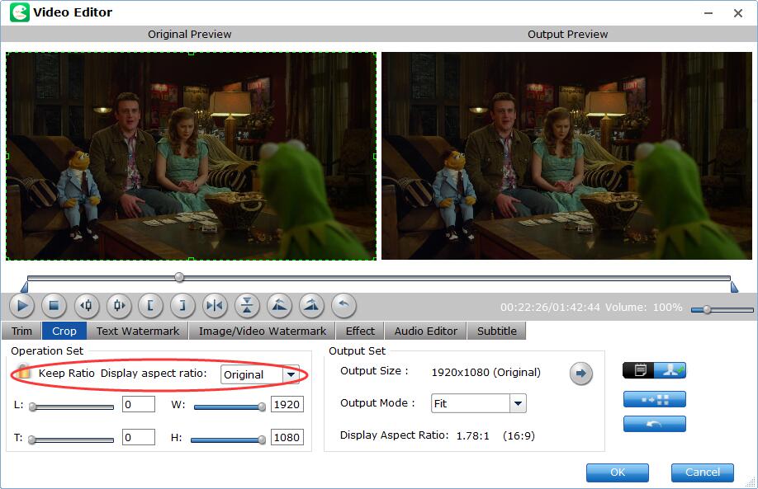Click the "00:22:26/01:42:44" timecode
Viewport: 758px width, 489px height.
click(x=550, y=308)
